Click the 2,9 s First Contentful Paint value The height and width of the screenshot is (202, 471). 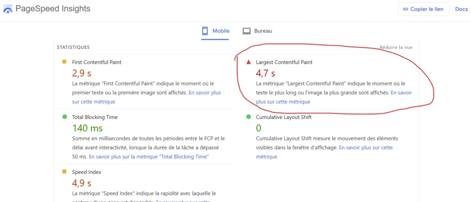pos(82,73)
